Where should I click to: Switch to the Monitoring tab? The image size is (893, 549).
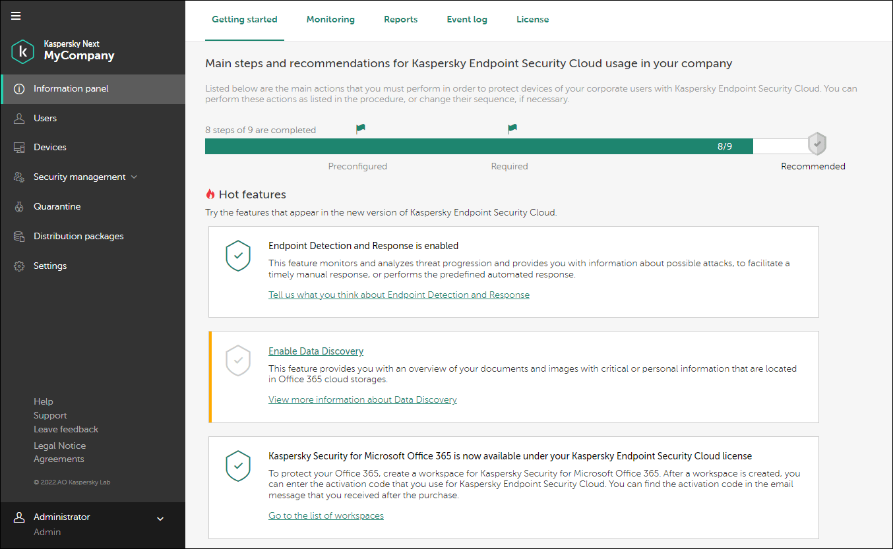[x=330, y=19]
